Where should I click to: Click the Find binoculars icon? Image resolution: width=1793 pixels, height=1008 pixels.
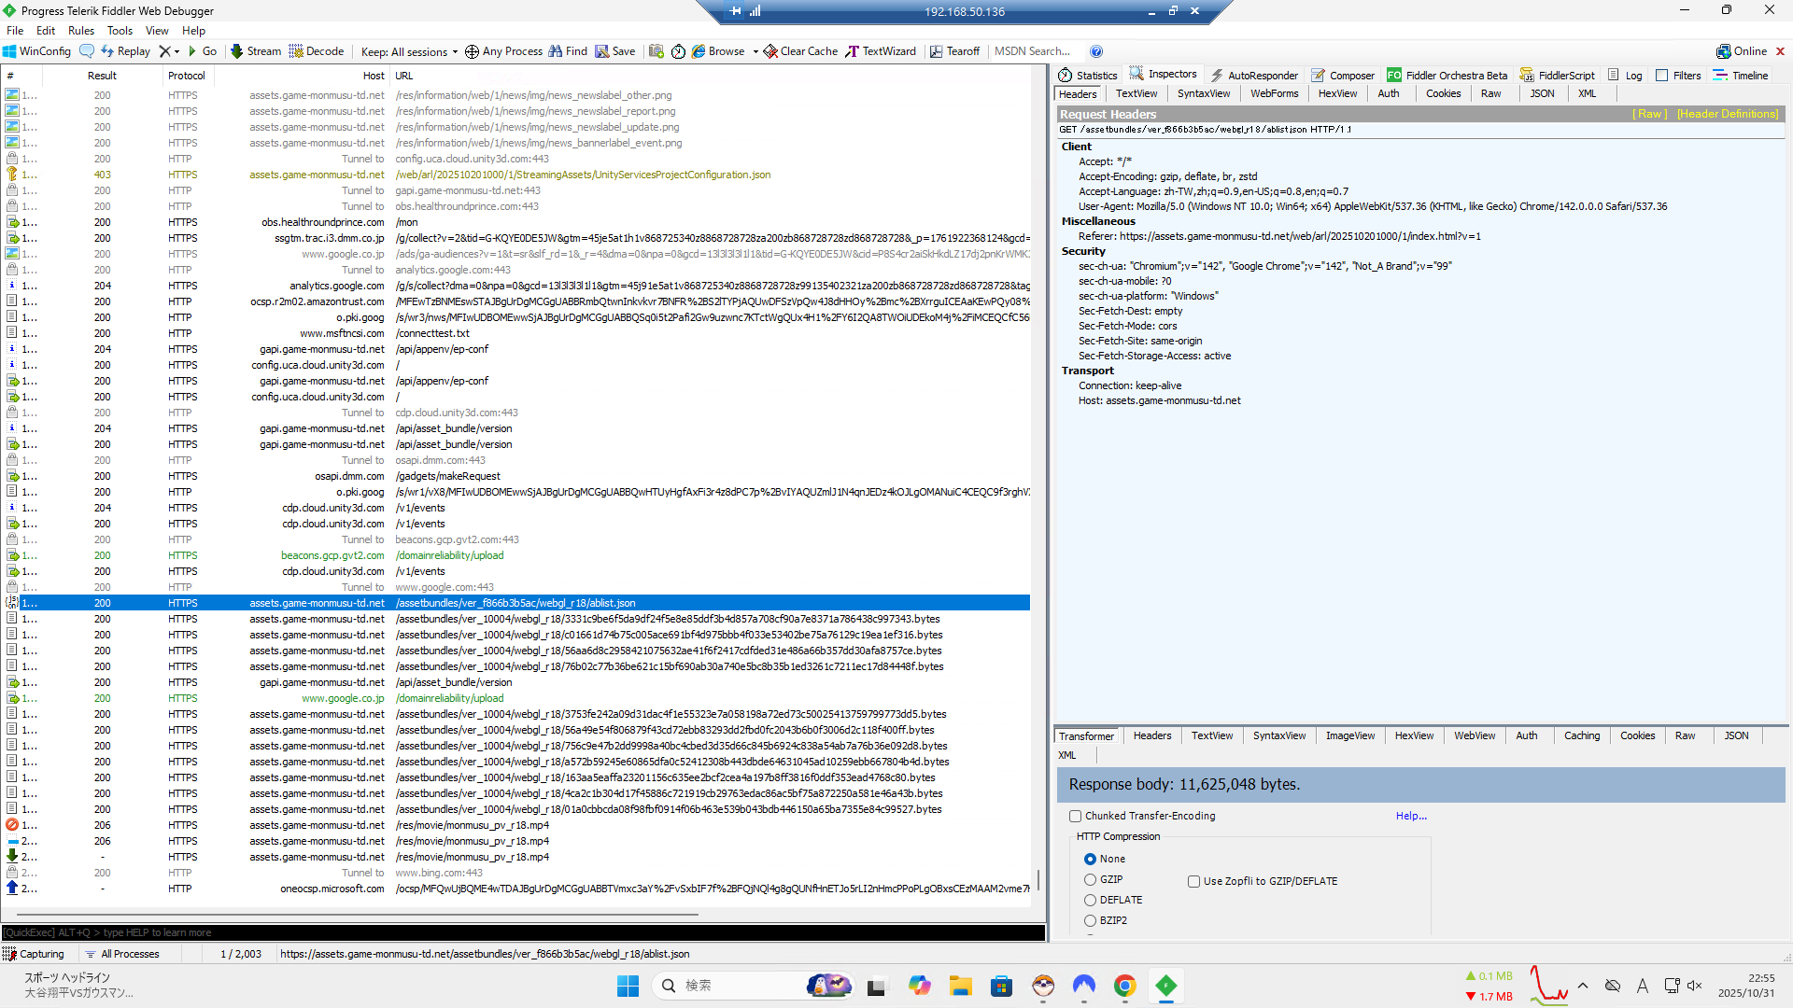(556, 51)
